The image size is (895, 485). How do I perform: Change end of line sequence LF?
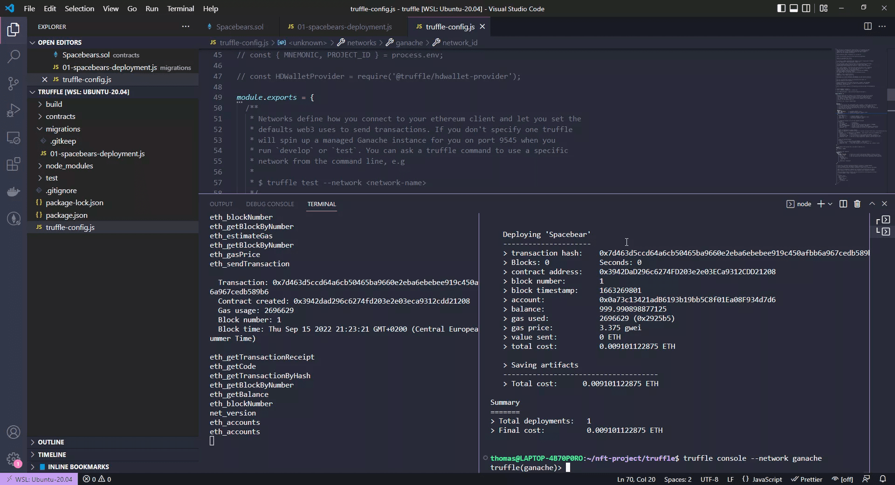pyautogui.click(x=730, y=479)
